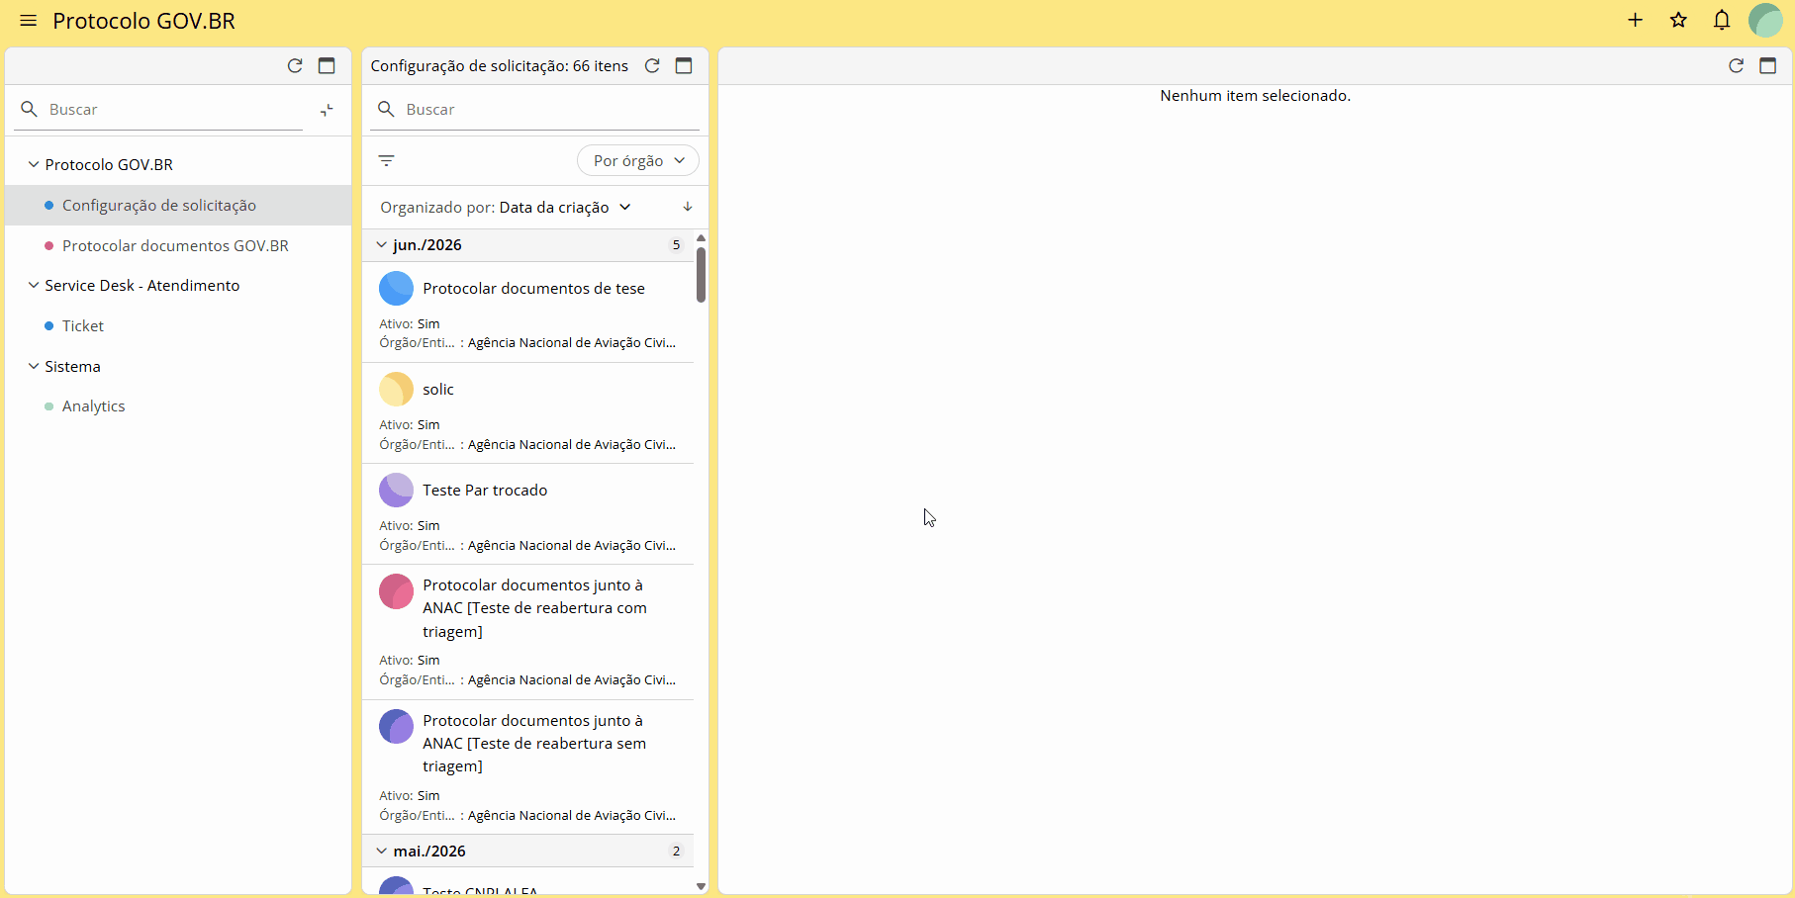The image size is (1795, 898).
Task: Open item Protocolar documentos de tese
Action: point(527,312)
